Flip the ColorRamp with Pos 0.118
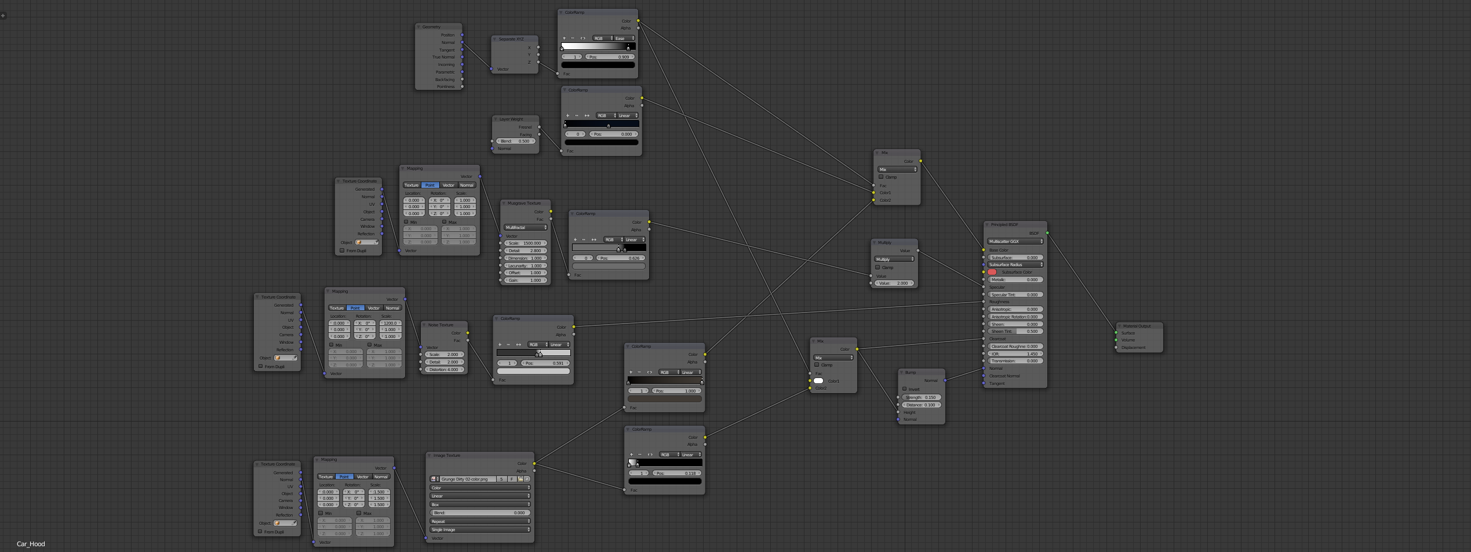Image resolution: width=1471 pixels, height=552 pixels. [650, 455]
